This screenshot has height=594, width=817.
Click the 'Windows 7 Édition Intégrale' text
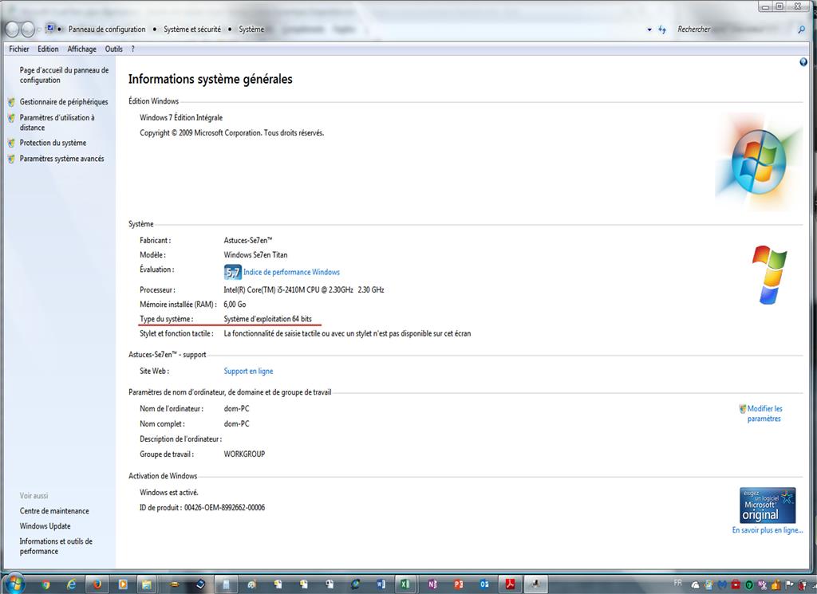pyautogui.click(x=181, y=118)
